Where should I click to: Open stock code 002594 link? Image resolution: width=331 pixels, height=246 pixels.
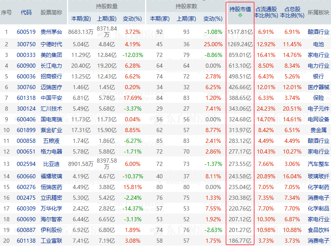(x=26, y=164)
